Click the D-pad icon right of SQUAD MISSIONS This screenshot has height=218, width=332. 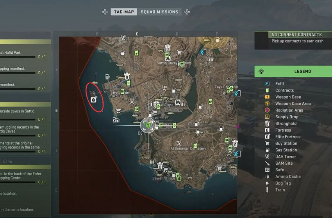tap(187, 12)
